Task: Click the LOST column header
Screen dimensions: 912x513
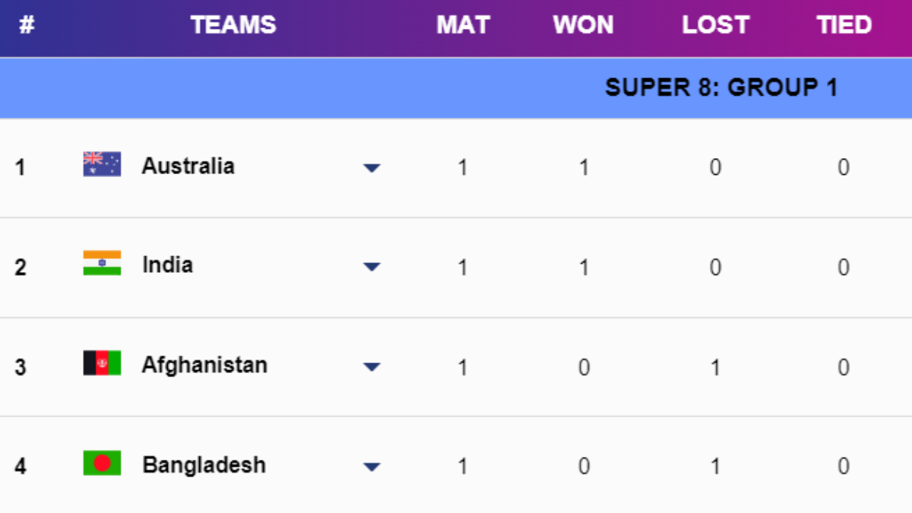Action: click(x=715, y=25)
